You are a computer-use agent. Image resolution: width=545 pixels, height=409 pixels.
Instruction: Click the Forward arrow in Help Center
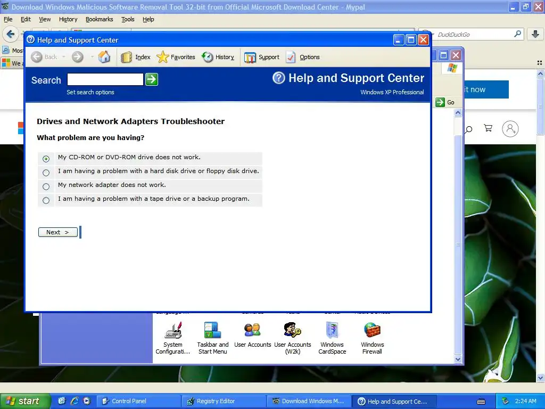click(x=78, y=57)
